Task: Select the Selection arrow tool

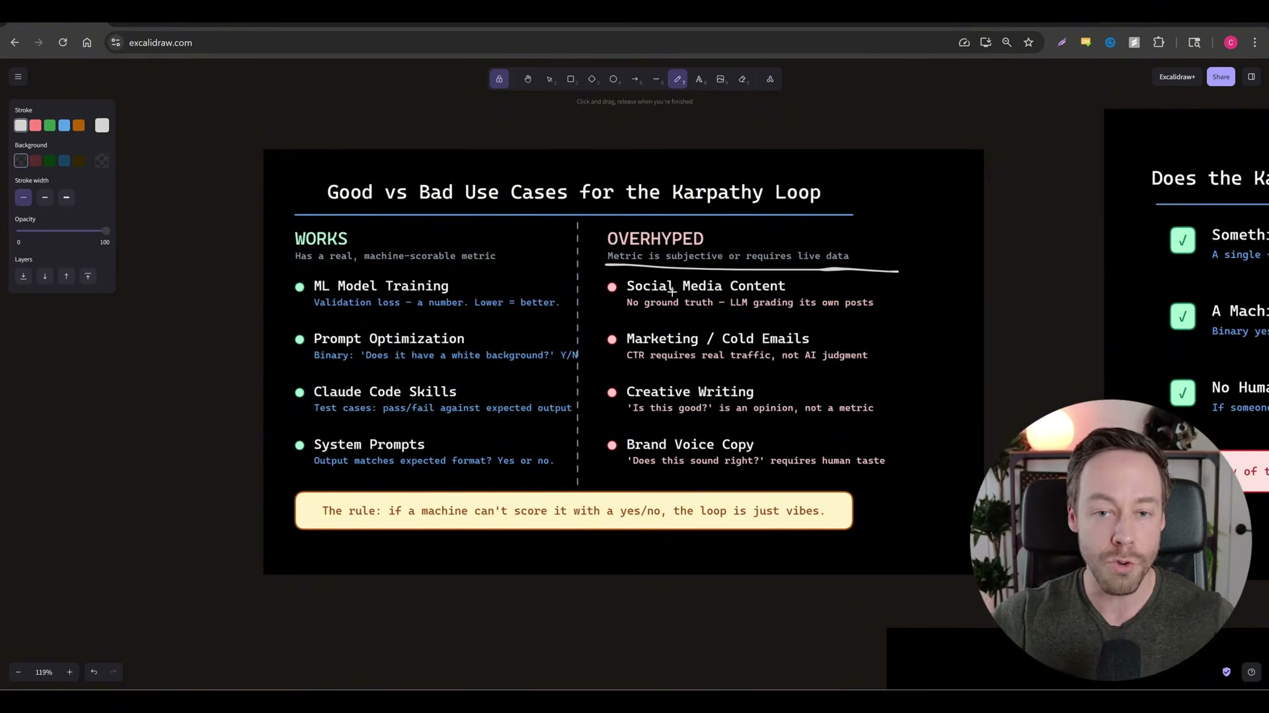Action: click(549, 79)
